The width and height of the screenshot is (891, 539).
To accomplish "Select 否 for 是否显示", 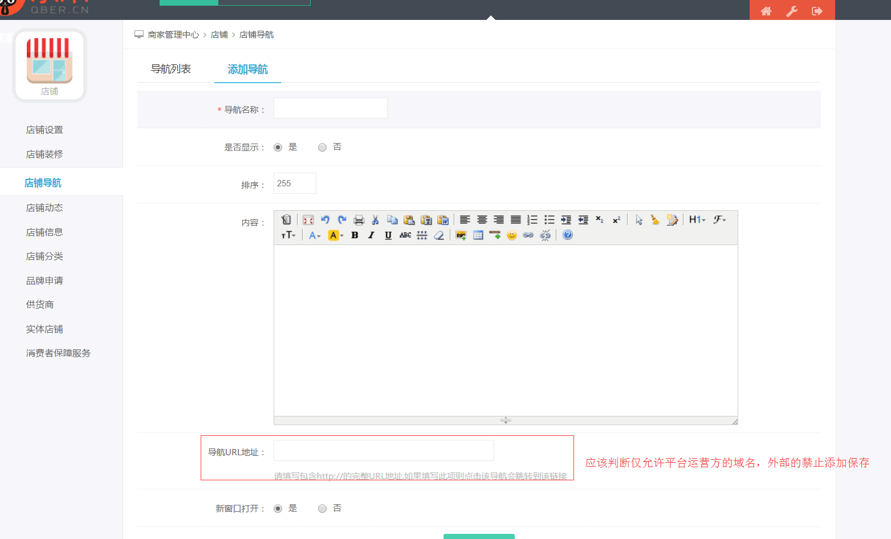I will (x=323, y=148).
